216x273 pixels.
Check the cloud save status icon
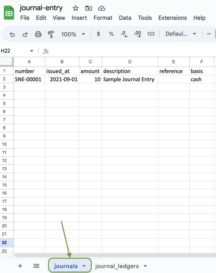(102, 8)
